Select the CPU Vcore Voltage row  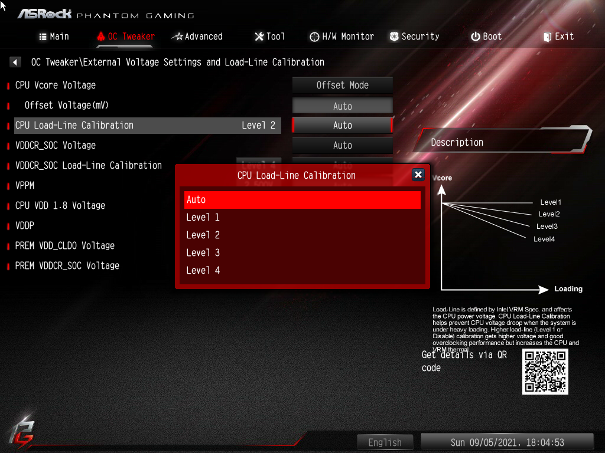(x=56, y=85)
